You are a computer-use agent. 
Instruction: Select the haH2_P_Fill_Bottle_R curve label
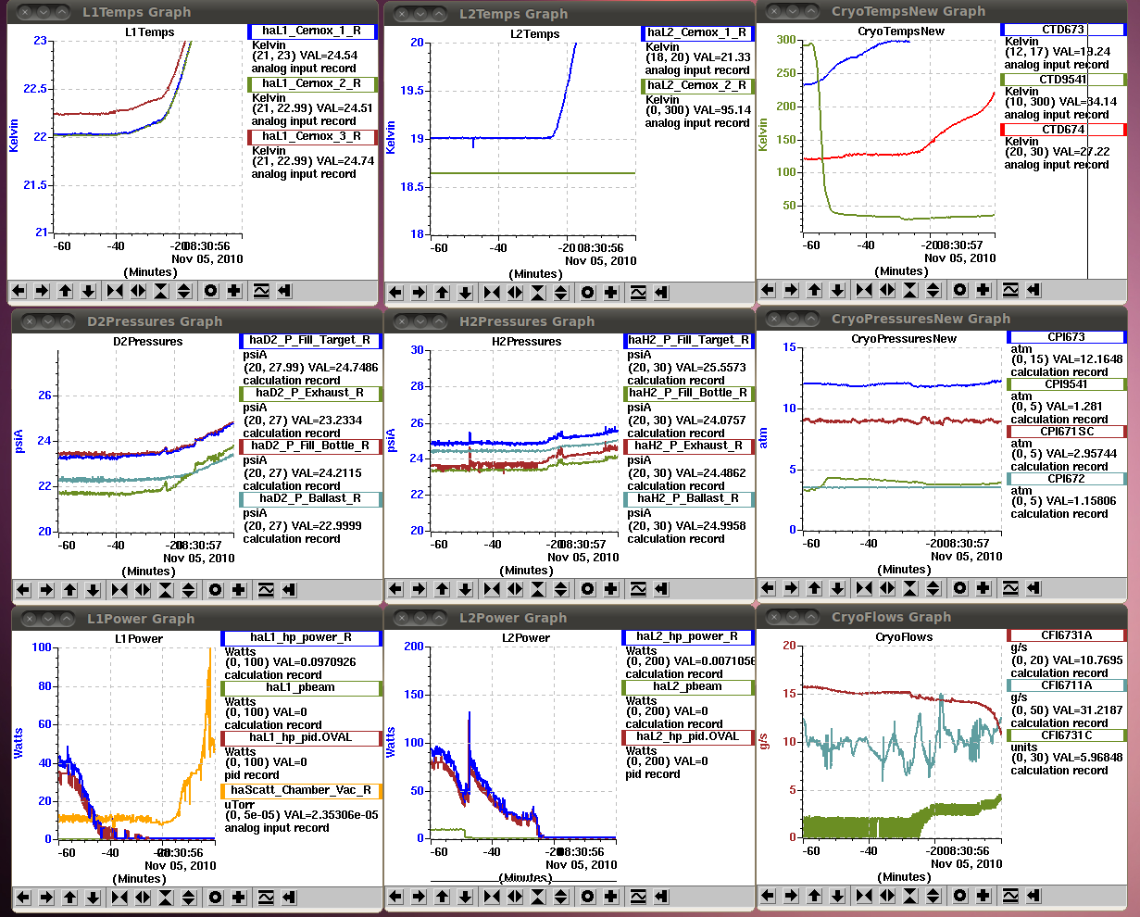point(690,393)
